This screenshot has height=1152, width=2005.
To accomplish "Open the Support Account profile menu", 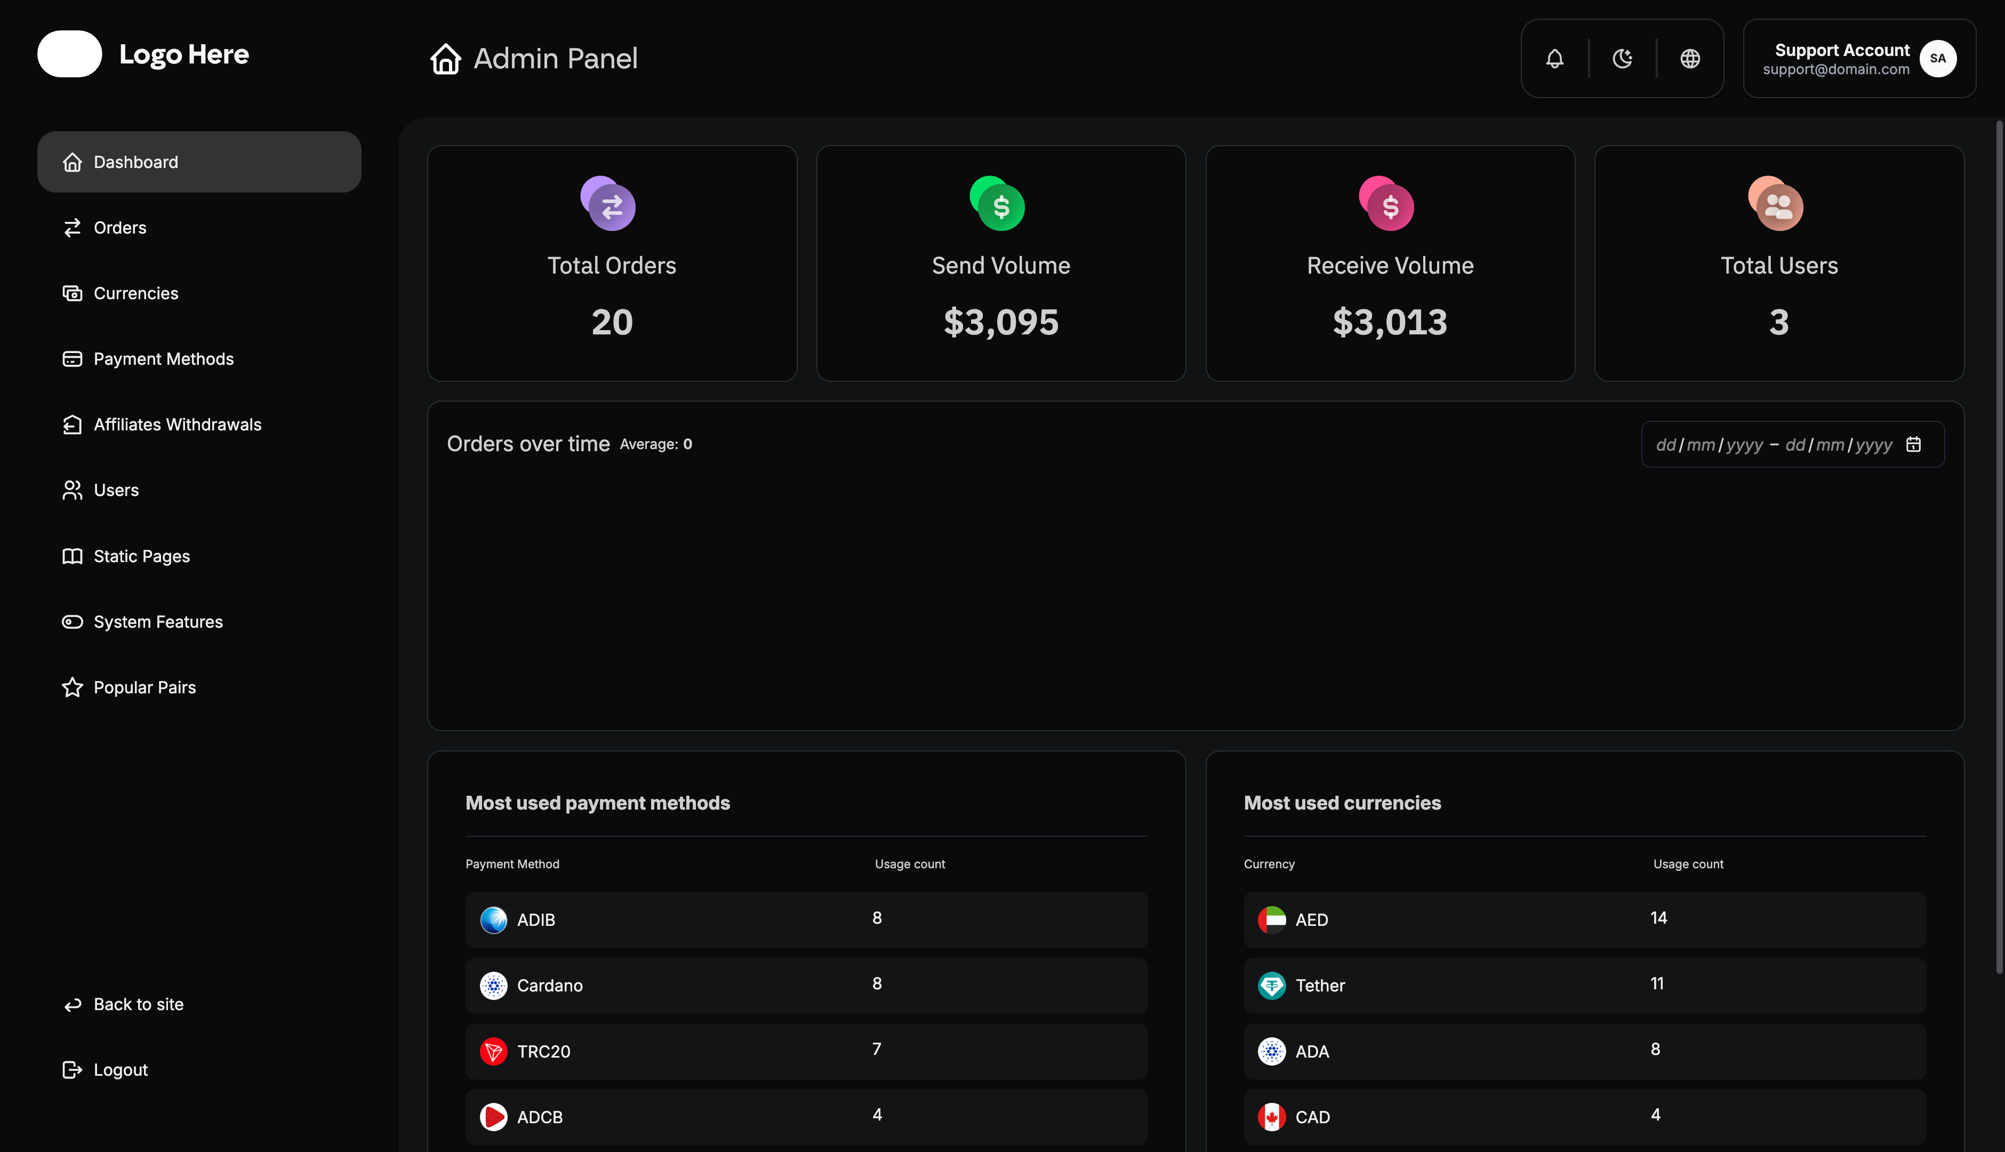I will point(1858,58).
